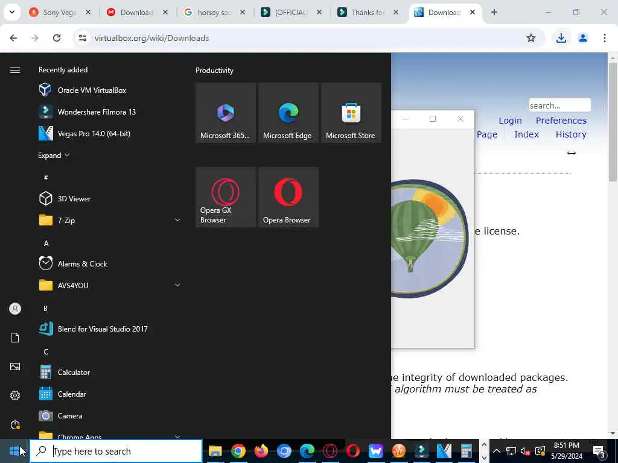Open the Start menu hamburger navigation
Image resolution: width=618 pixels, height=463 pixels.
(x=15, y=70)
